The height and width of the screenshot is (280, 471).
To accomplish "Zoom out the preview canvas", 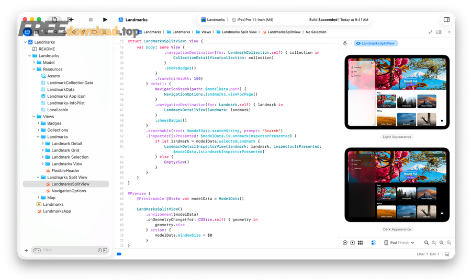I will click(426, 242).
